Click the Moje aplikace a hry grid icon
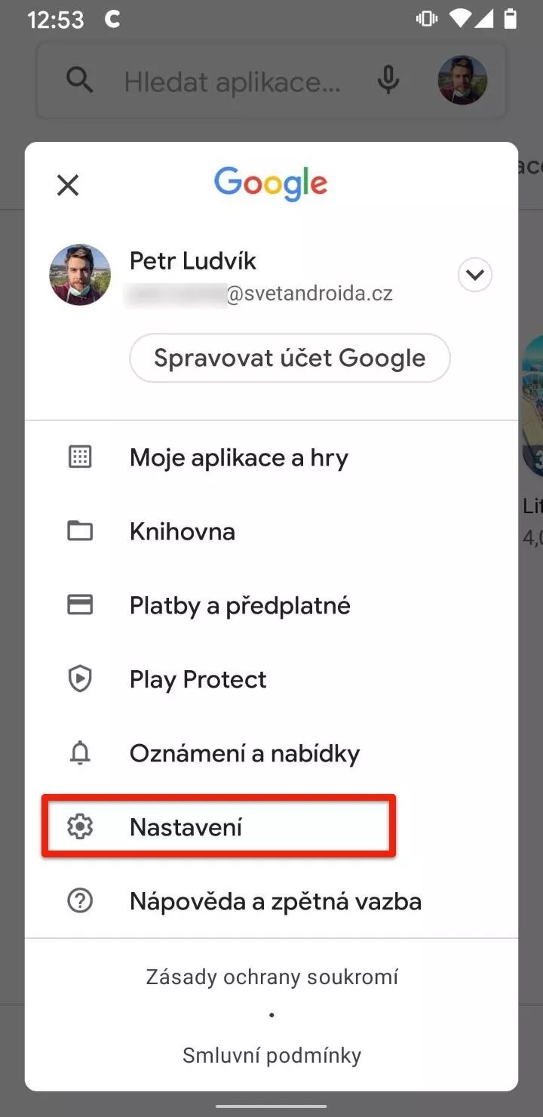The width and height of the screenshot is (543, 1117). click(x=80, y=457)
